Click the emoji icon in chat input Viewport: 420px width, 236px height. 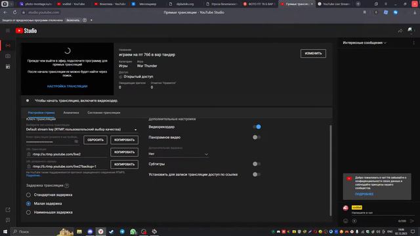(346, 221)
